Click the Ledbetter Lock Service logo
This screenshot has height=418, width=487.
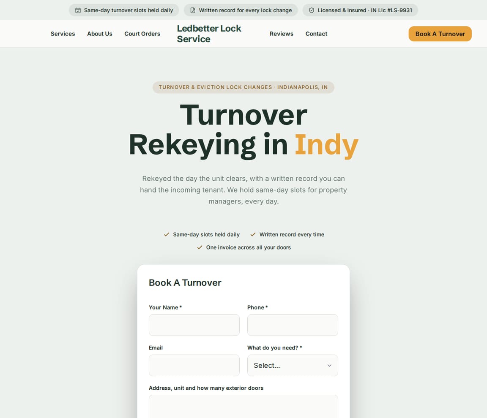pos(209,34)
